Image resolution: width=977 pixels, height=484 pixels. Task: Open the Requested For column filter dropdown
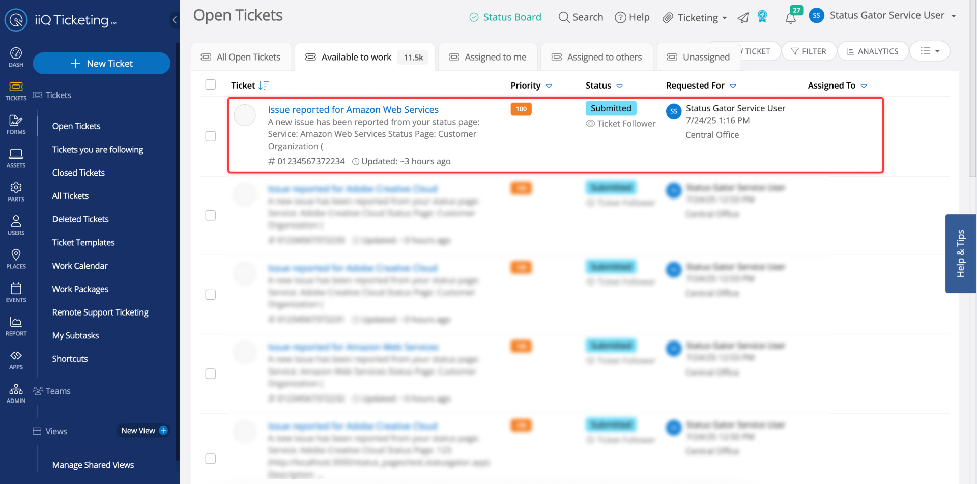(733, 86)
